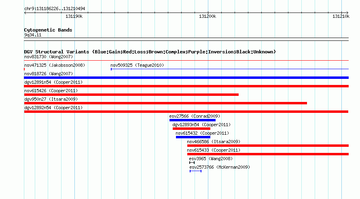Click the red dgv12893n54 loss bar

(191, 129)
